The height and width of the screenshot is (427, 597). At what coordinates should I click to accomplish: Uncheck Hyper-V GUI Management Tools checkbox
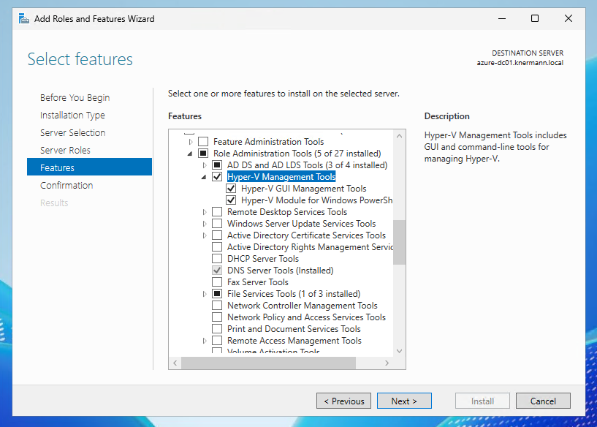(x=231, y=189)
